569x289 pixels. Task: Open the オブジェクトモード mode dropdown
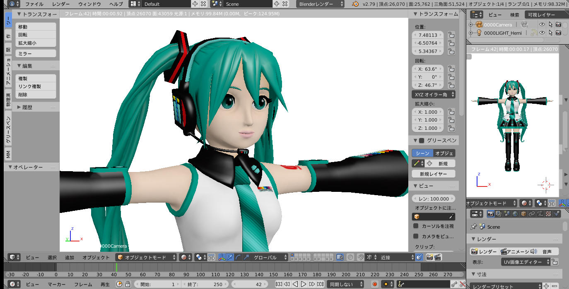pos(146,257)
